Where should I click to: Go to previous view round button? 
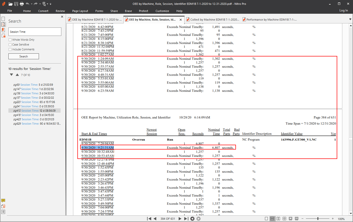coord(192,219)
